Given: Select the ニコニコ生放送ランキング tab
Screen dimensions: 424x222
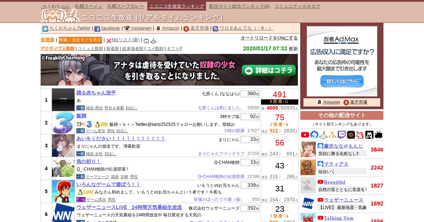Looking at the screenshot, I should point(177,6).
